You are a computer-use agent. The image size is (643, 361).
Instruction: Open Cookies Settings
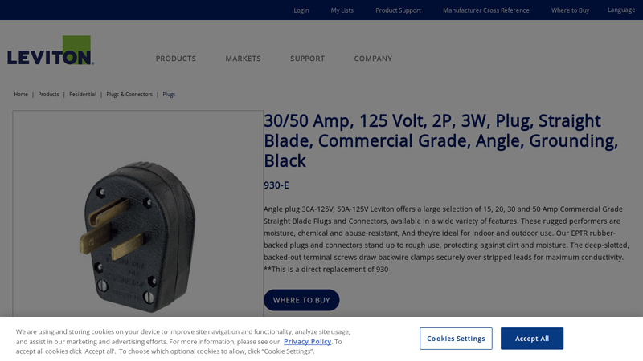point(456,339)
